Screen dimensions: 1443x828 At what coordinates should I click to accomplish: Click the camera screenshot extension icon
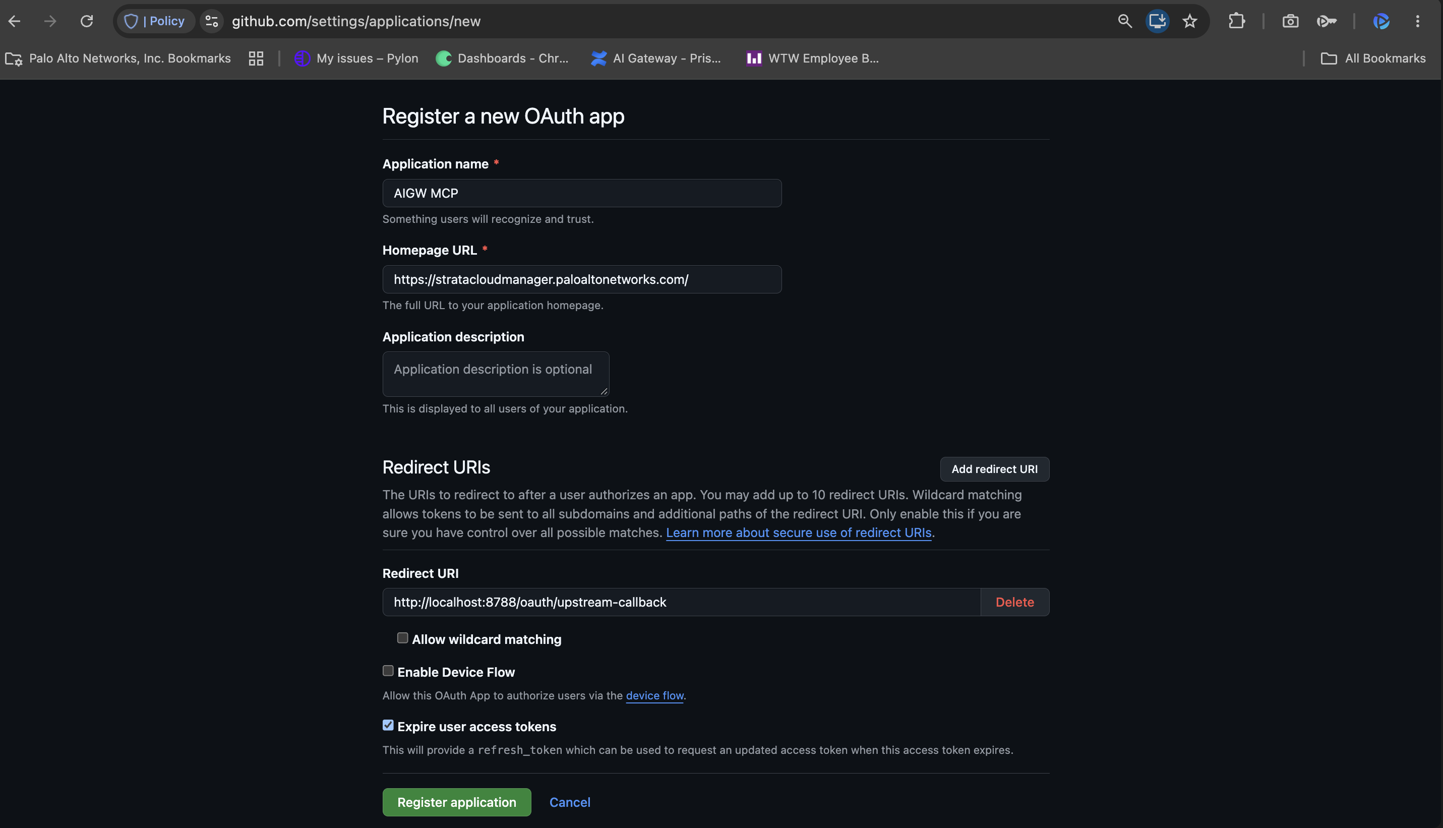(1290, 21)
